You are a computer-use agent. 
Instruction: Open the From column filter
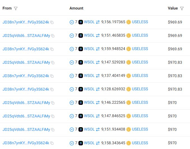(x=16, y=8)
